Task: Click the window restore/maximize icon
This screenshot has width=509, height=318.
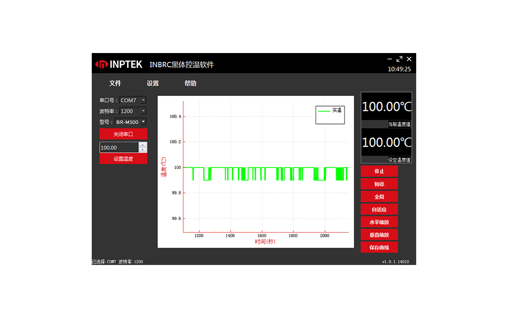Action: (399, 59)
